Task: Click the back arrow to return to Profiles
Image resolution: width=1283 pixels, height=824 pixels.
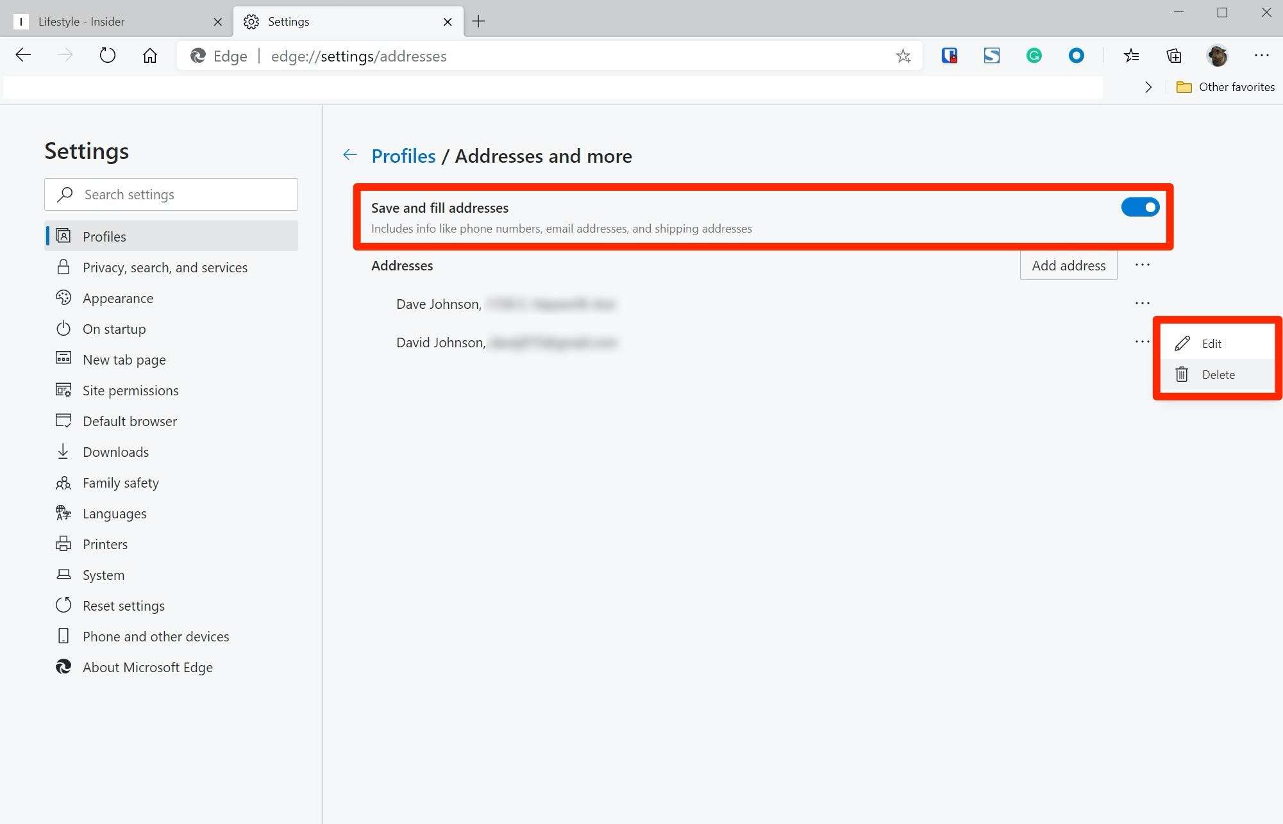Action: tap(349, 155)
